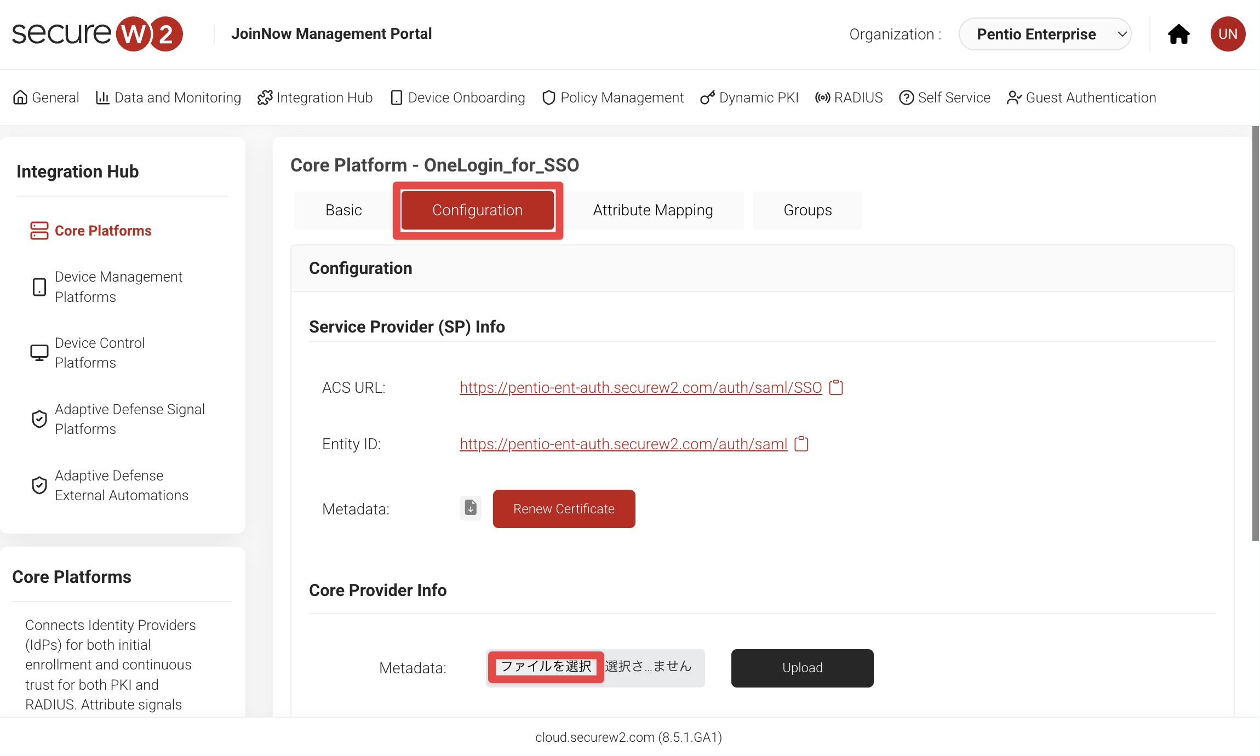Open the Data and Monitoring menu

(x=168, y=98)
